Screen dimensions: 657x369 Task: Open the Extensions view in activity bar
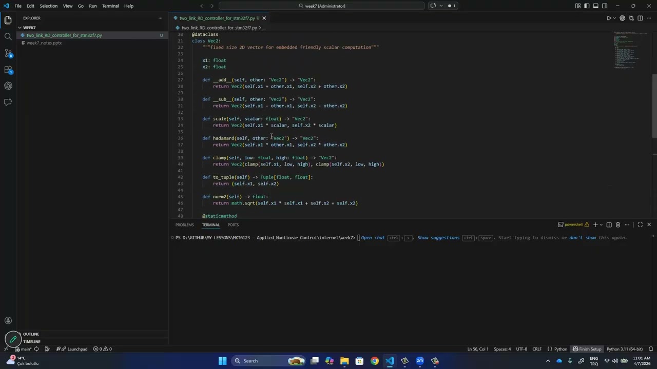click(8, 69)
